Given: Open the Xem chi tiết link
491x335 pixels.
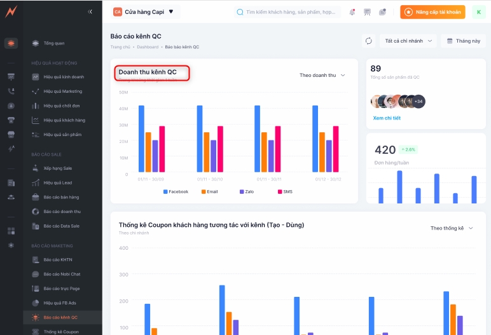Looking at the screenshot, I should point(387,118).
